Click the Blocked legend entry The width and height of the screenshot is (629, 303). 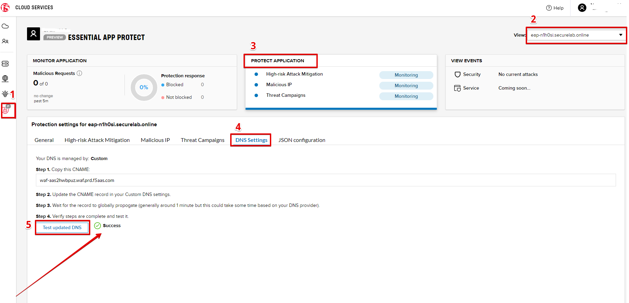pos(172,84)
